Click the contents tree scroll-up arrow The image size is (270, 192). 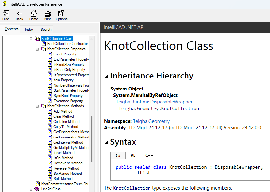(x=92, y=39)
